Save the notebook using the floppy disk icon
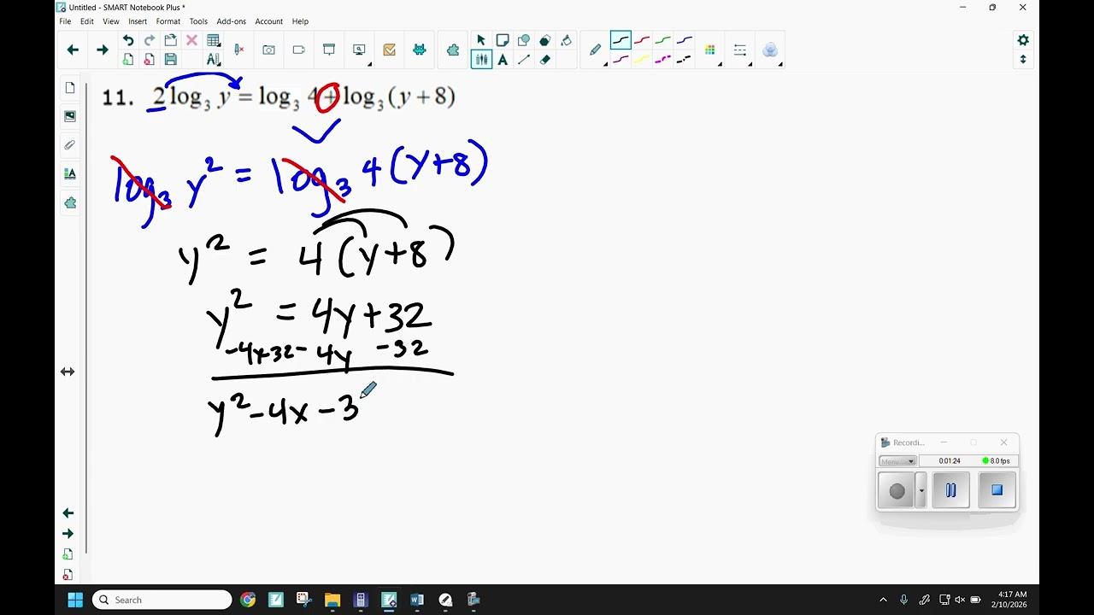 [x=171, y=60]
